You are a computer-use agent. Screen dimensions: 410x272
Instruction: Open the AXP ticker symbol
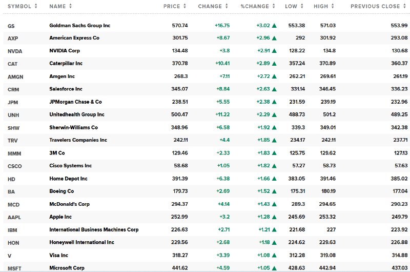pos(13,38)
